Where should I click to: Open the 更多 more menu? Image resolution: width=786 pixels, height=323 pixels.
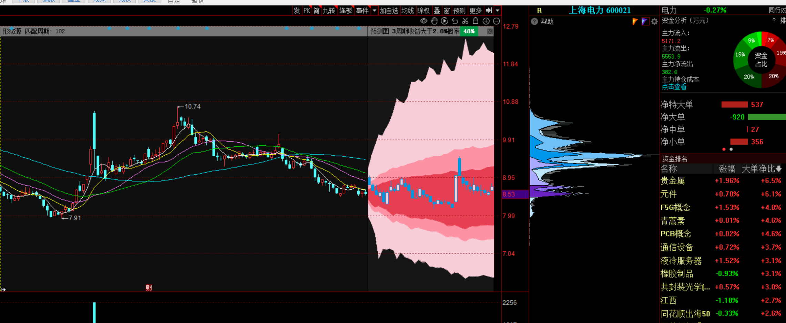pyautogui.click(x=476, y=11)
